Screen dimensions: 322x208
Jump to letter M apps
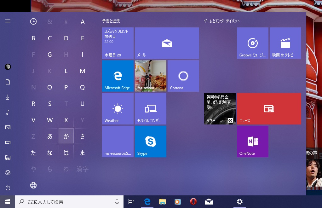[x=83, y=71]
